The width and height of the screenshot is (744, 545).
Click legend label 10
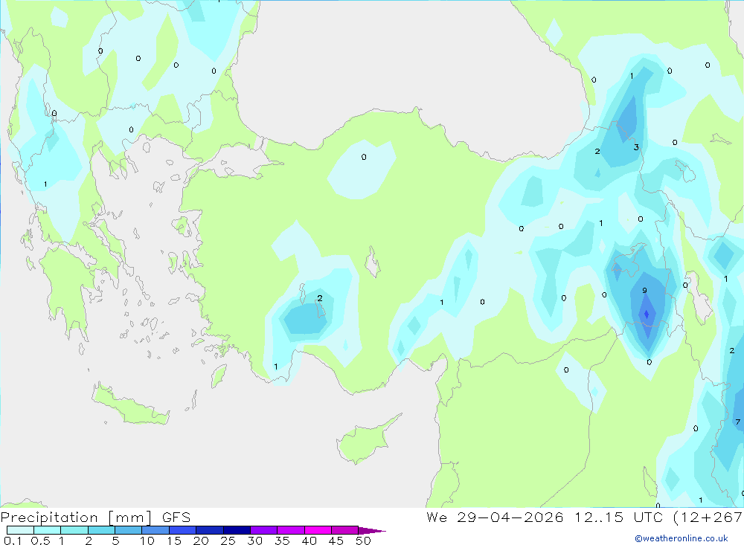coord(147,541)
